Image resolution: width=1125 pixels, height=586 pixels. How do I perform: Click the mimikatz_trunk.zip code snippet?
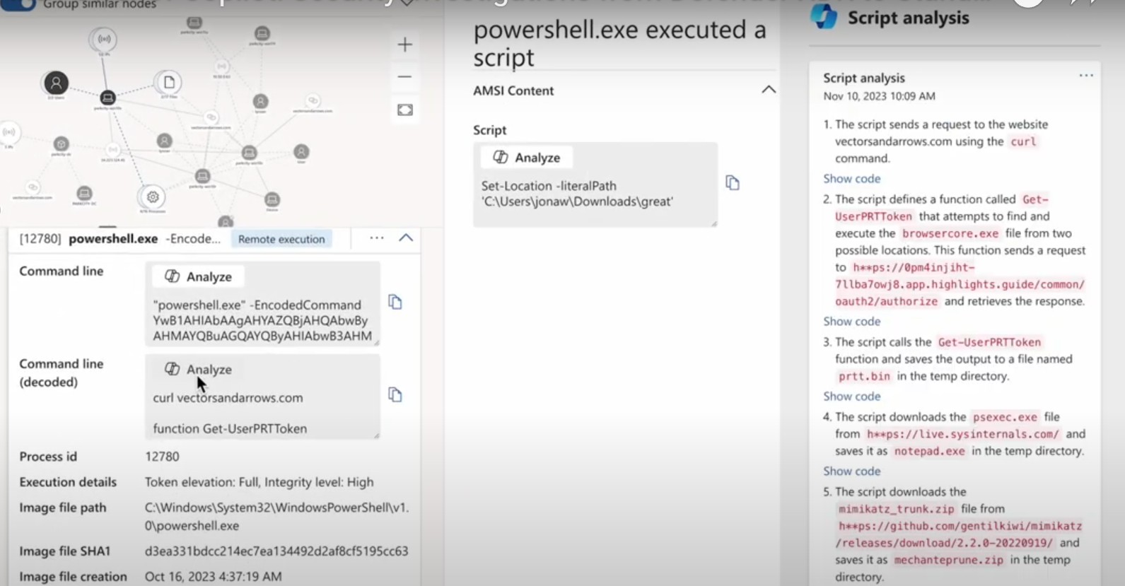(897, 509)
